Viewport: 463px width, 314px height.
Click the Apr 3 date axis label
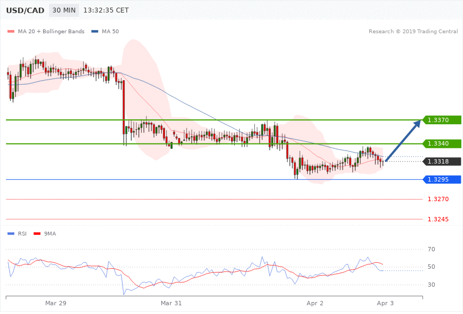385,303
